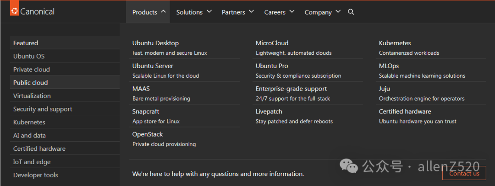Image resolution: width=495 pixels, height=186 pixels.
Task: Click 'Stay patched and defer reboots' text
Action: coord(294,122)
